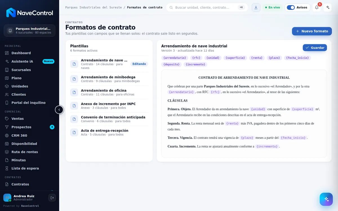Select Acta de entrega-recepción template
Screen dimensions: 338x211
click(x=109, y=133)
